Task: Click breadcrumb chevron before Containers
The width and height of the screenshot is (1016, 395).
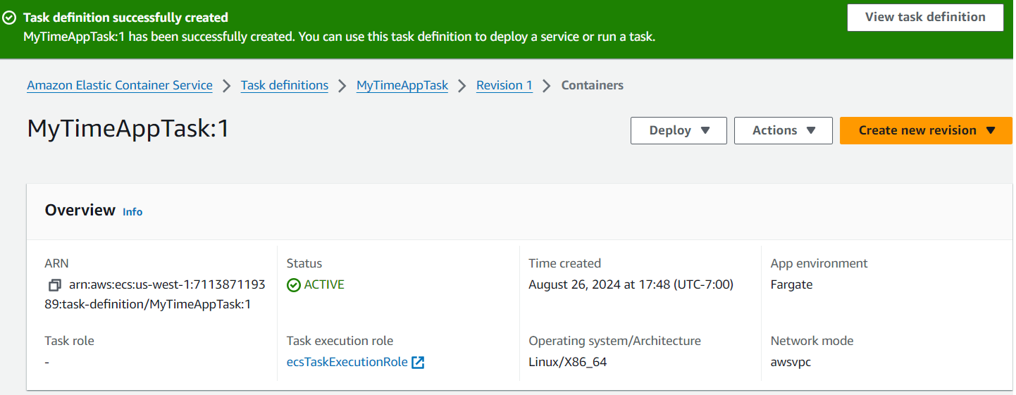Action: point(547,86)
